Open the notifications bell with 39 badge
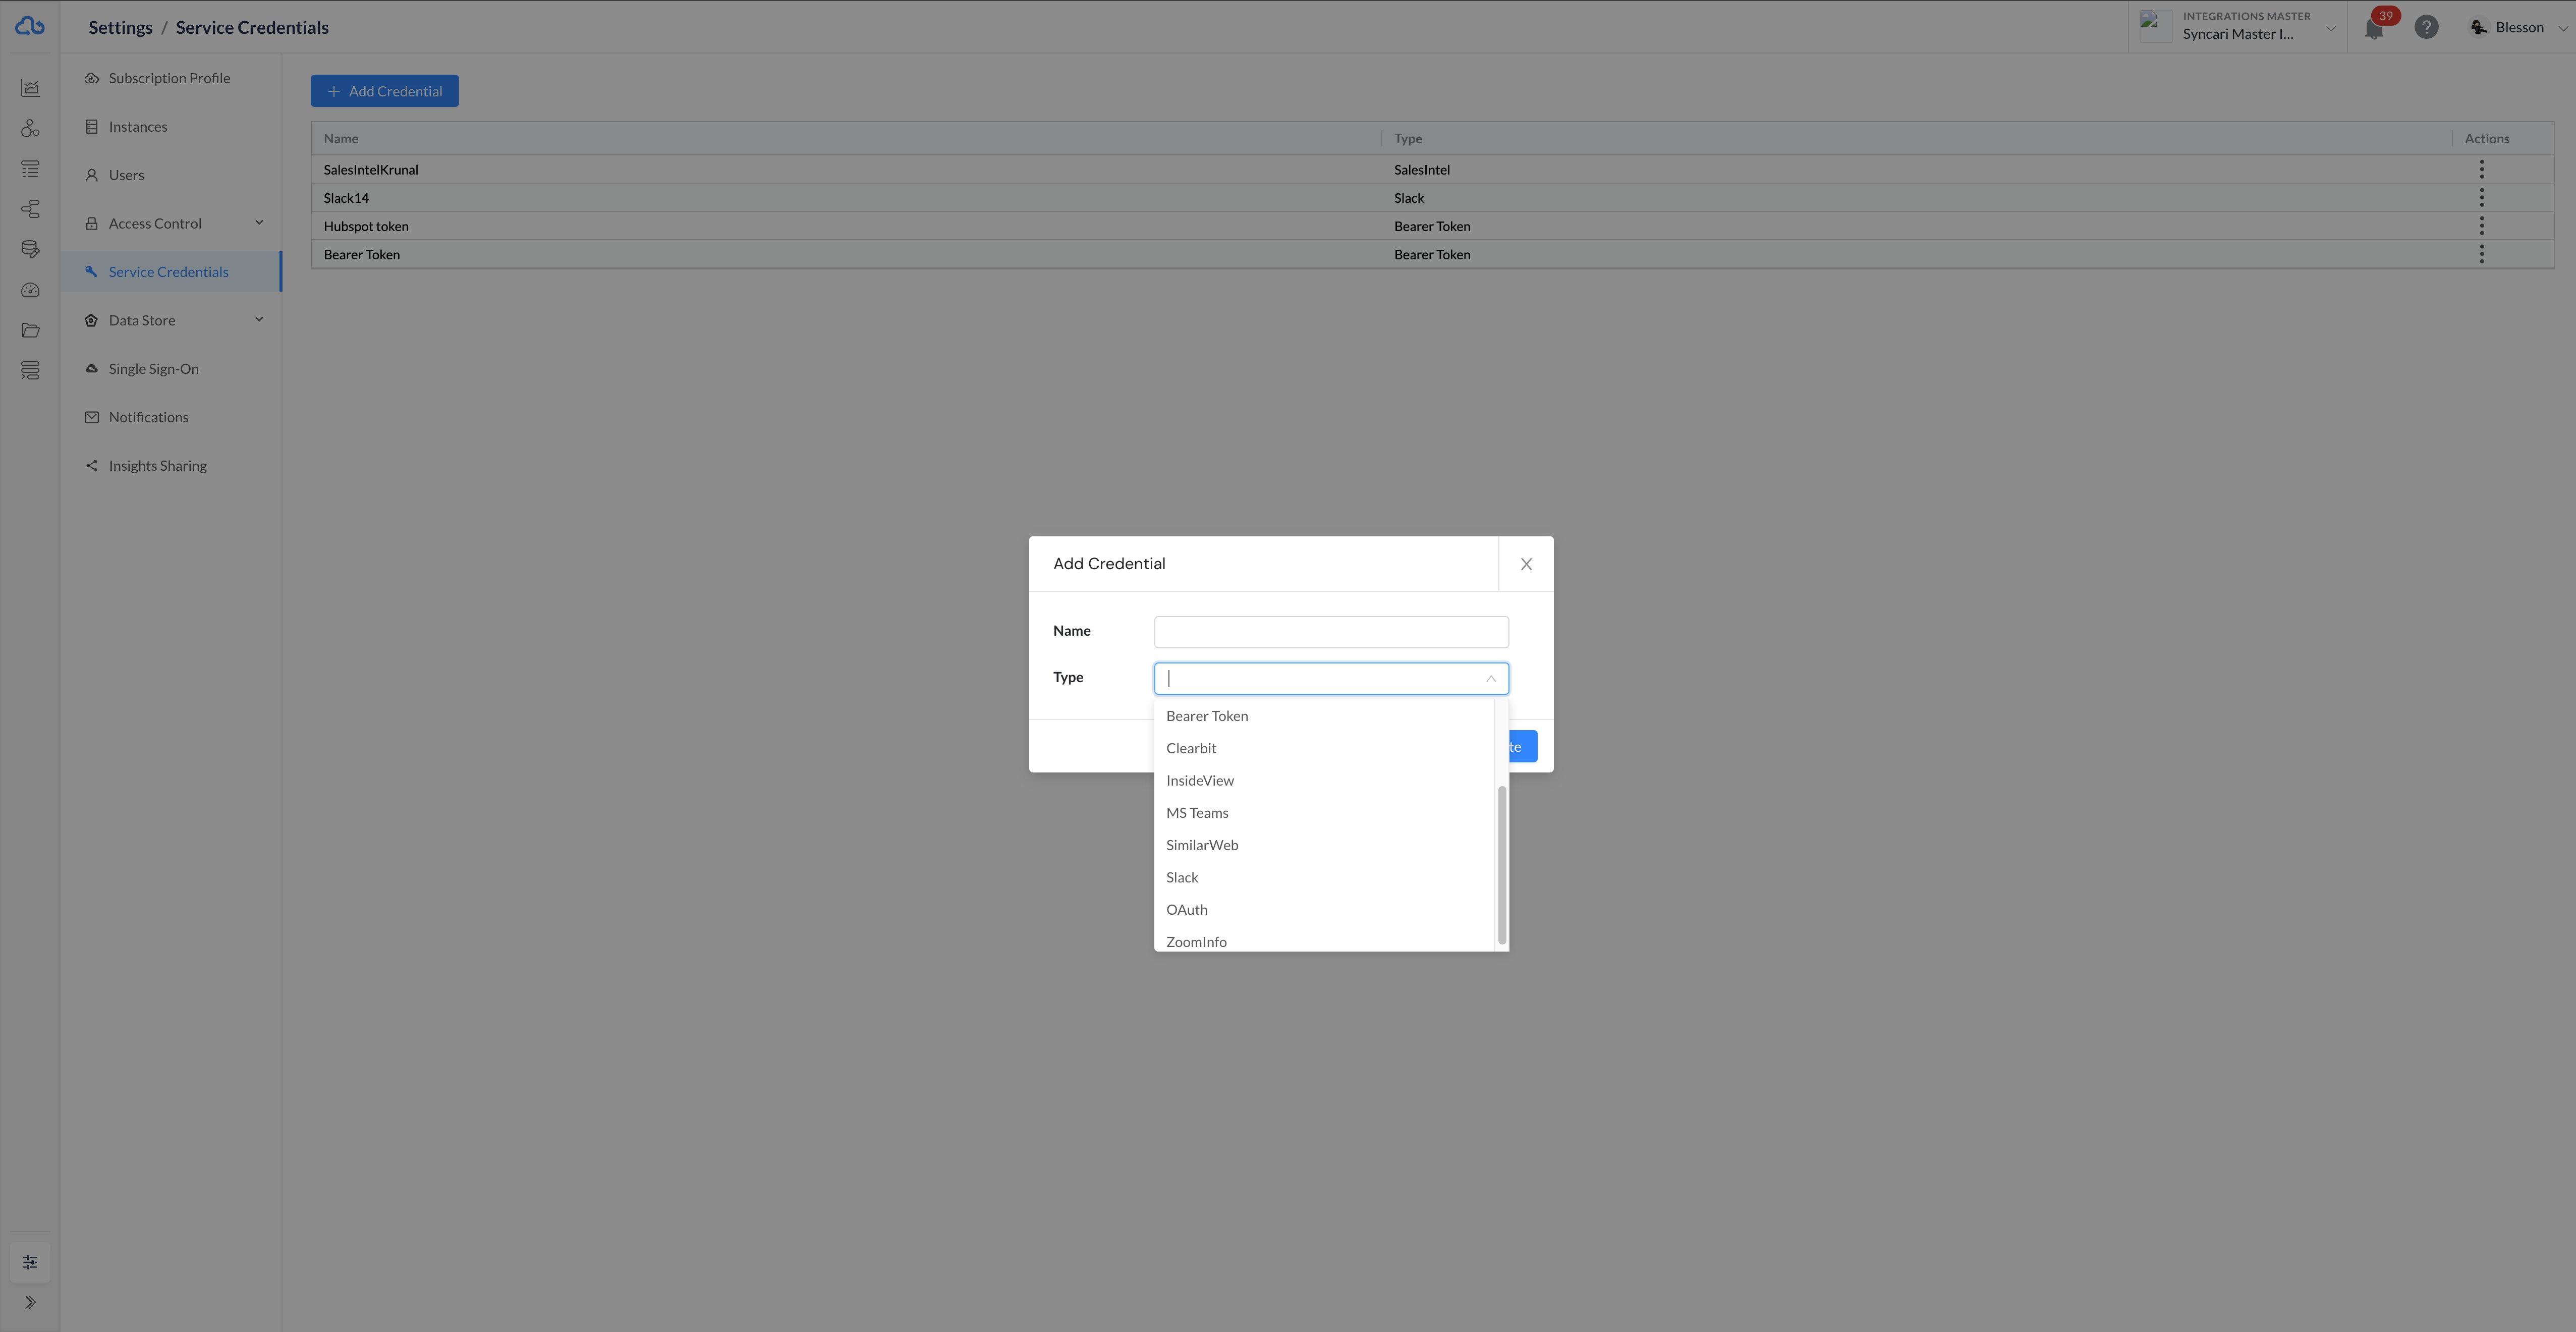Image resolution: width=2576 pixels, height=1332 pixels. point(2374,28)
